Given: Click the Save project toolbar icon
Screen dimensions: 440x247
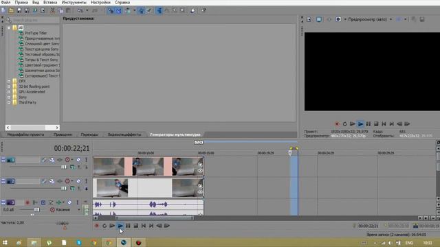Looking at the screenshot, I should tap(19, 11).
